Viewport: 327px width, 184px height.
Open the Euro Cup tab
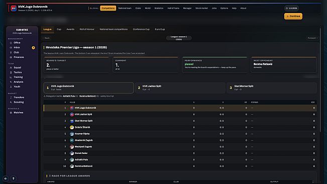coord(160,30)
